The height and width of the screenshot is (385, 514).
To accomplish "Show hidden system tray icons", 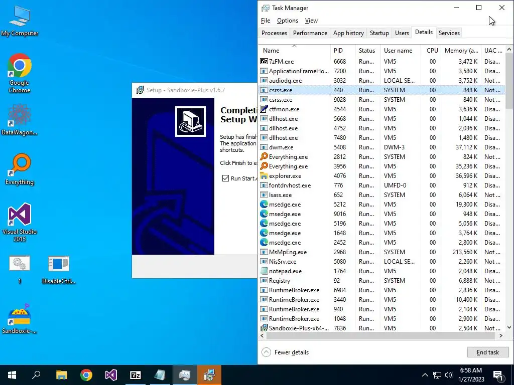I will point(425,375).
